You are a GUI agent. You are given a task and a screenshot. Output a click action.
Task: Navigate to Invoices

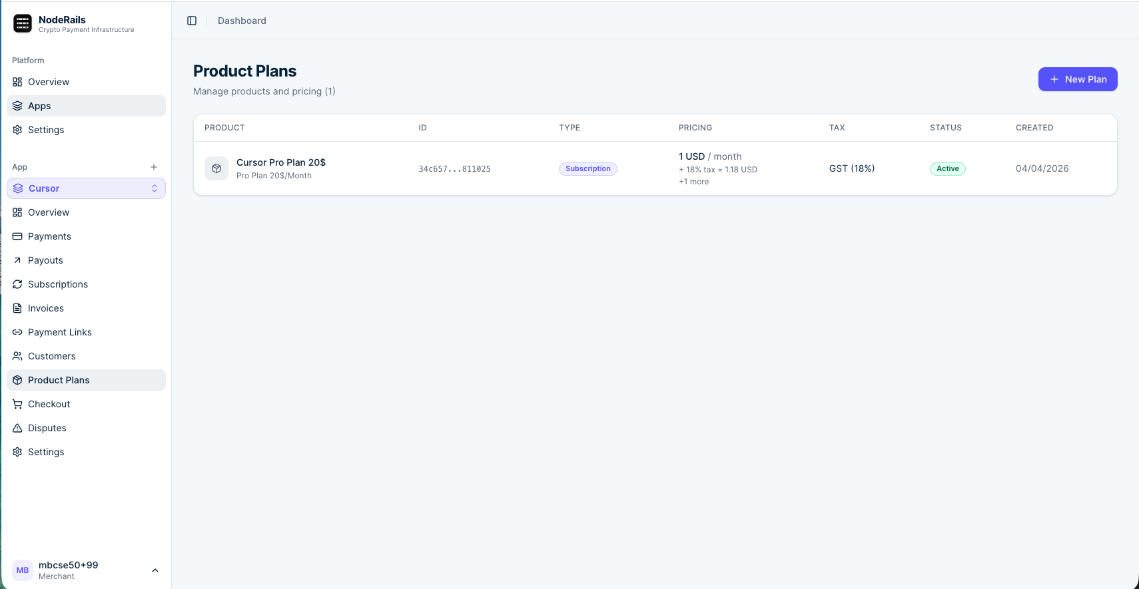pyautogui.click(x=87, y=308)
